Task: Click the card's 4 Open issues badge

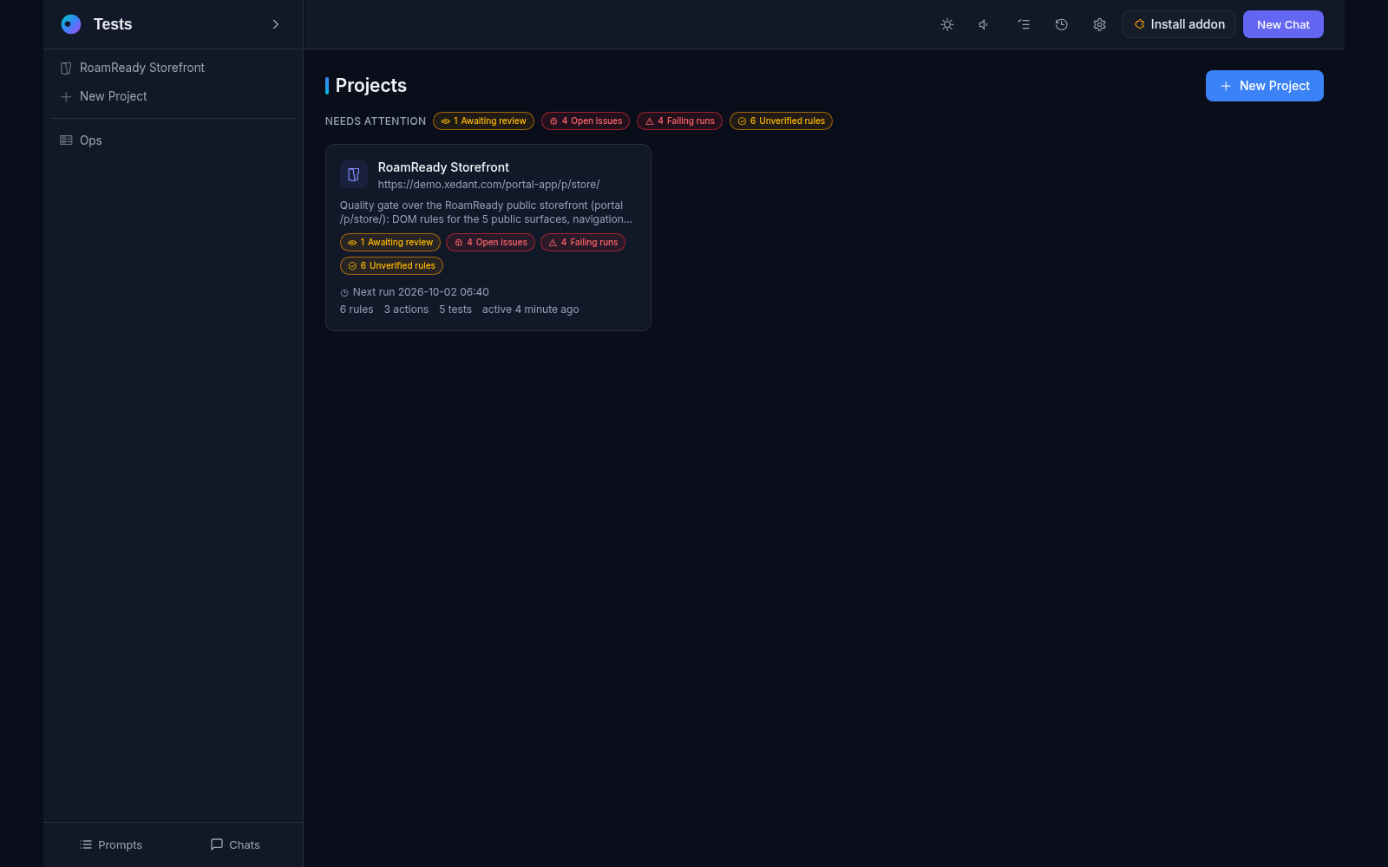Action: pos(490,243)
